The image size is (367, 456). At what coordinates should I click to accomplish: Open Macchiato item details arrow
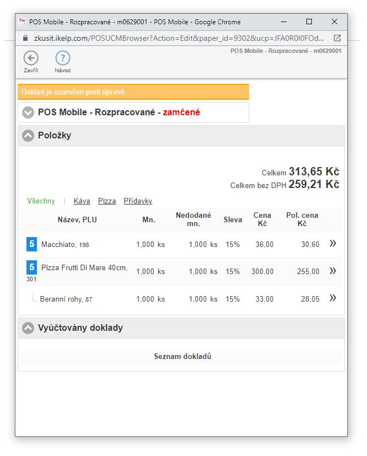tap(332, 244)
